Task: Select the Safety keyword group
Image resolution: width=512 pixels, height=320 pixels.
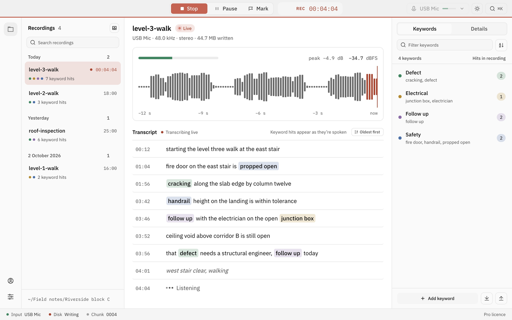Action: pos(452,138)
